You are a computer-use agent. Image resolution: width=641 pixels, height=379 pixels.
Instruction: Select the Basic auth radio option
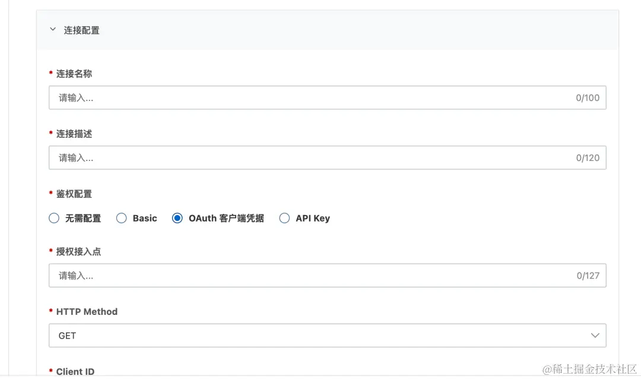tap(122, 218)
